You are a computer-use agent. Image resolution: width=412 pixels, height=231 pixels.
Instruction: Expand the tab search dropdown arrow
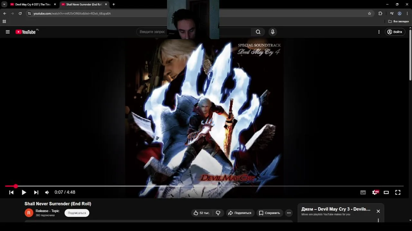click(x=4, y=4)
